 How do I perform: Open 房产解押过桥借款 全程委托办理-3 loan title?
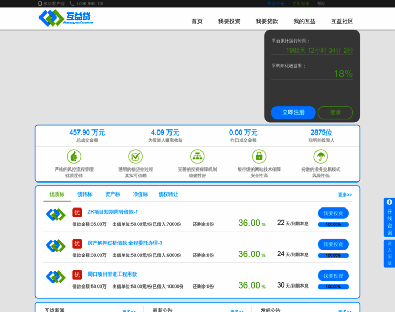coord(125,243)
